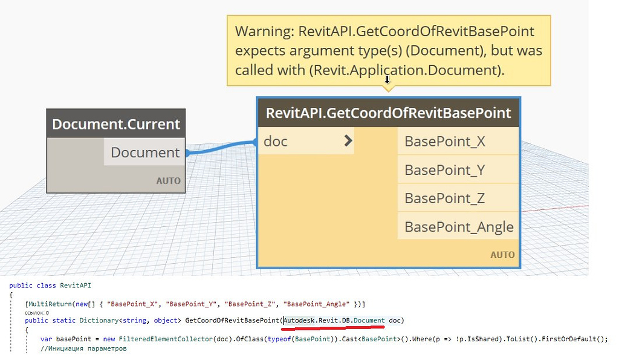The width and height of the screenshot is (619, 360).
Task: Collapse the warning tooltip message
Action: click(x=388, y=50)
